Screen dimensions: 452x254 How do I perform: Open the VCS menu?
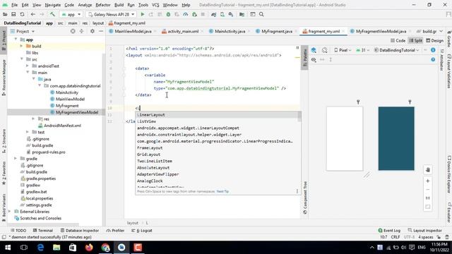click(x=155, y=5)
